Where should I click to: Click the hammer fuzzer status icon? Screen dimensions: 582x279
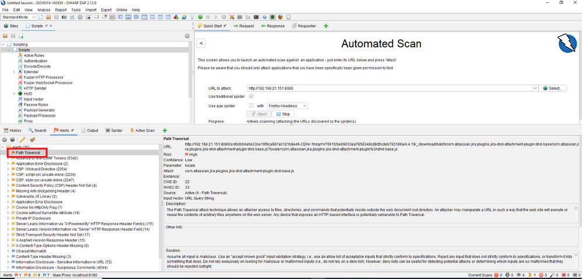[x=552, y=275]
